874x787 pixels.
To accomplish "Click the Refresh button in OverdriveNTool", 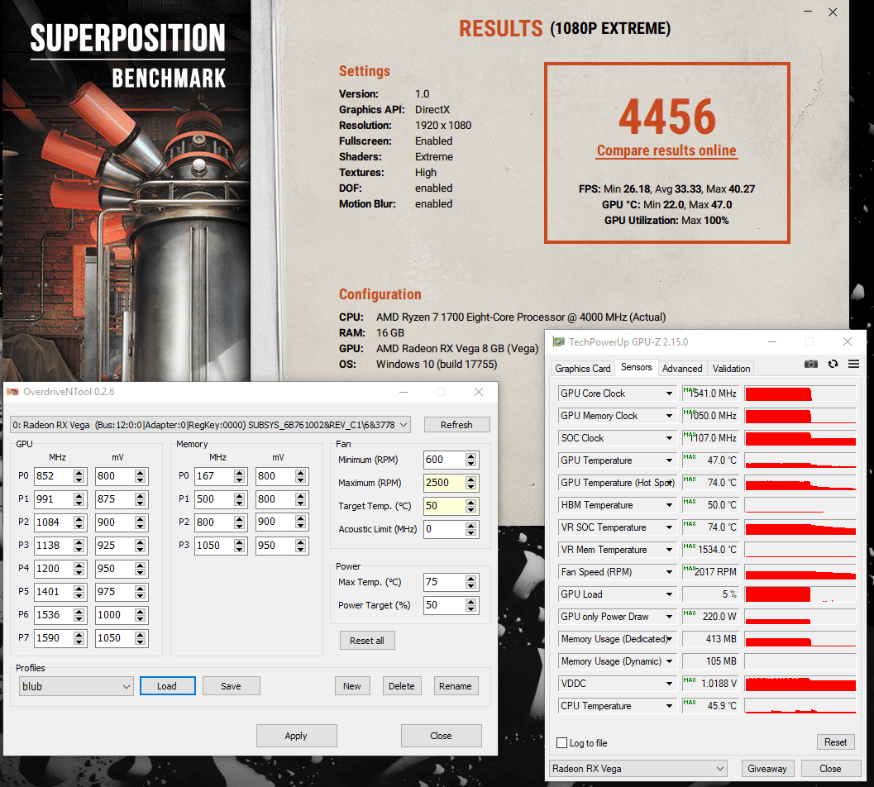I will tap(456, 425).
